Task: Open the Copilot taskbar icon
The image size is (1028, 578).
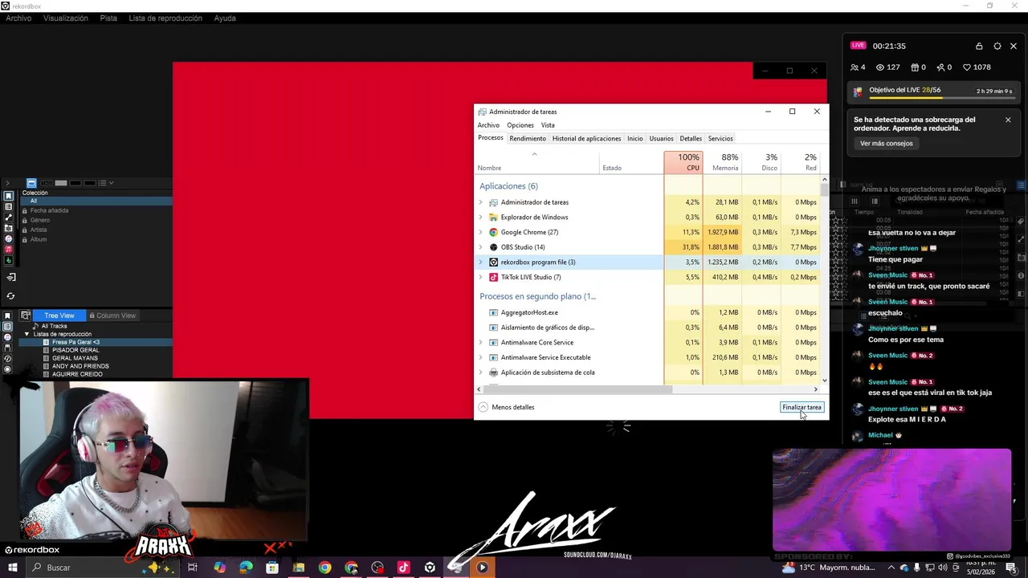Action: click(x=219, y=568)
